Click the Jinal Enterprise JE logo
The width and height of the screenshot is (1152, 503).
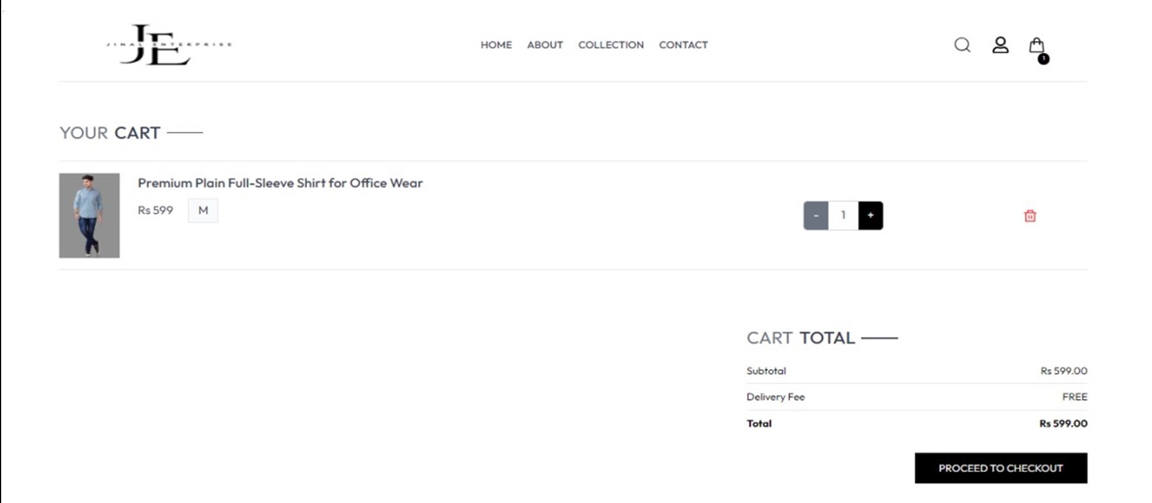pos(168,45)
